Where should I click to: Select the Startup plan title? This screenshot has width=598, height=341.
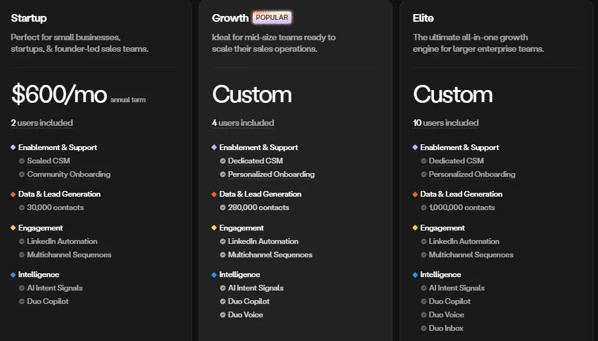pyautogui.click(x=29, y=18)
